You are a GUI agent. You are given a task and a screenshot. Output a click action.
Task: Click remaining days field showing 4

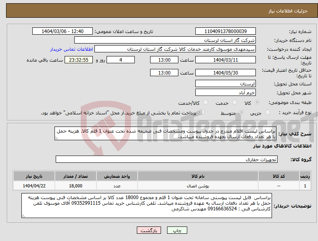[121, 60]
